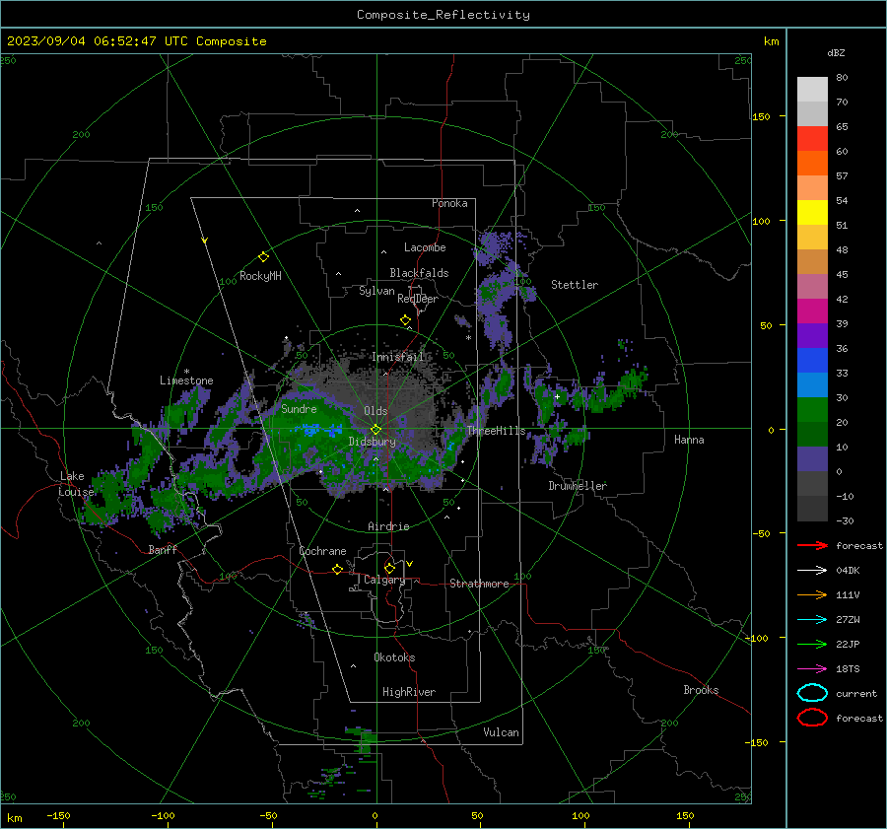
Task: Click the RockyMH label
Action: [260, 276]
